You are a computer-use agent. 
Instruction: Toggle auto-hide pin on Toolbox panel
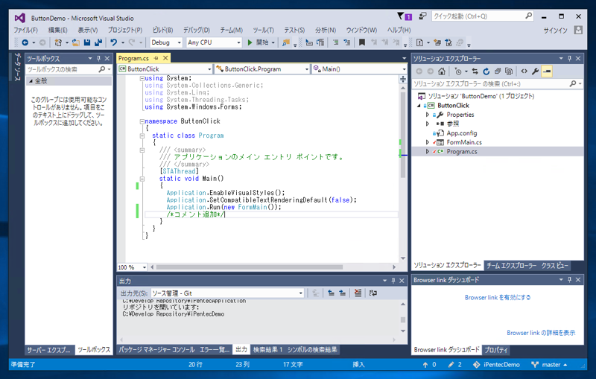coord(98,58)
